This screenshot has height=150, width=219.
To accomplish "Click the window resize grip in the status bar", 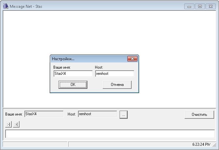I will coord(214,145).
